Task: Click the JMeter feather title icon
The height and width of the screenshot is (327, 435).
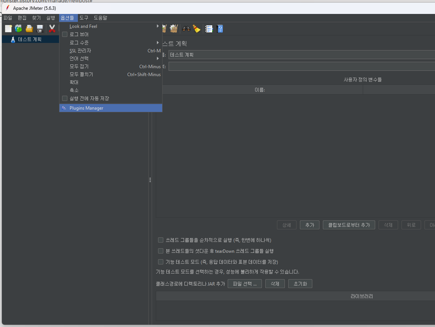Action: (8, 8)
